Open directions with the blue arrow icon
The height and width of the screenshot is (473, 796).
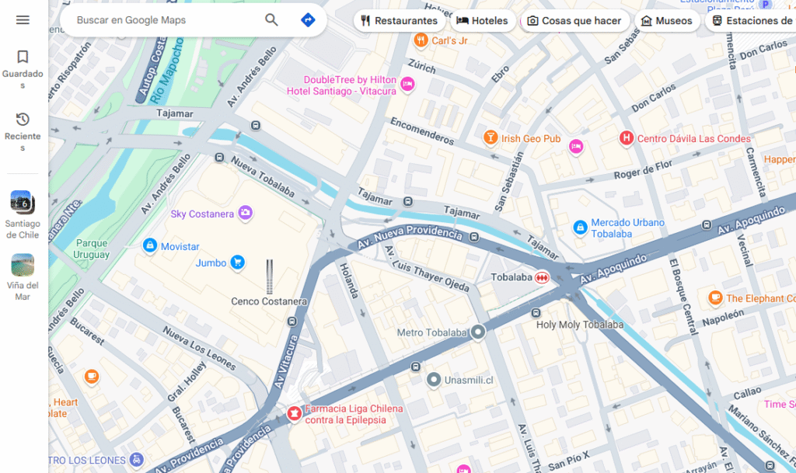pyautogui.click(x=308, y=19)
